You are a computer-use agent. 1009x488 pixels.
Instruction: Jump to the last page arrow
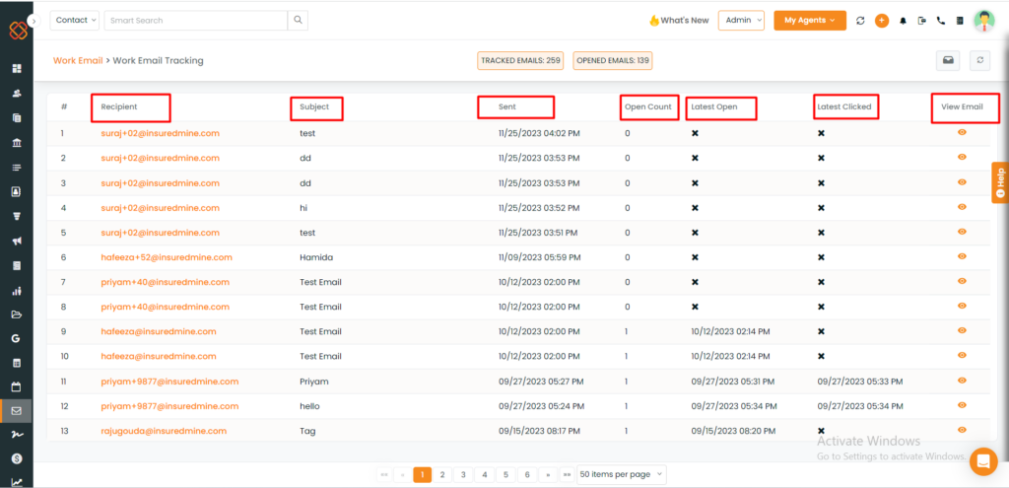[567, 474]
